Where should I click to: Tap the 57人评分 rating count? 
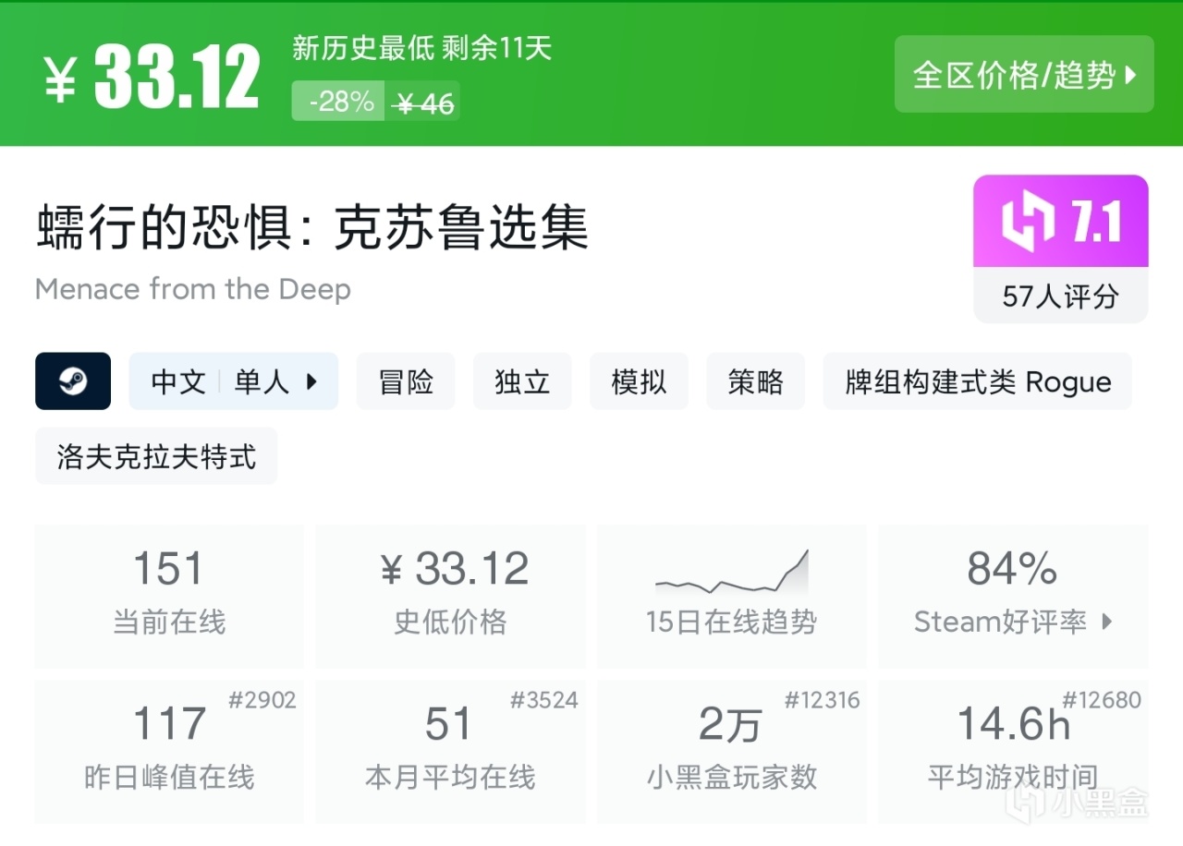click(x=1060, y=296)
